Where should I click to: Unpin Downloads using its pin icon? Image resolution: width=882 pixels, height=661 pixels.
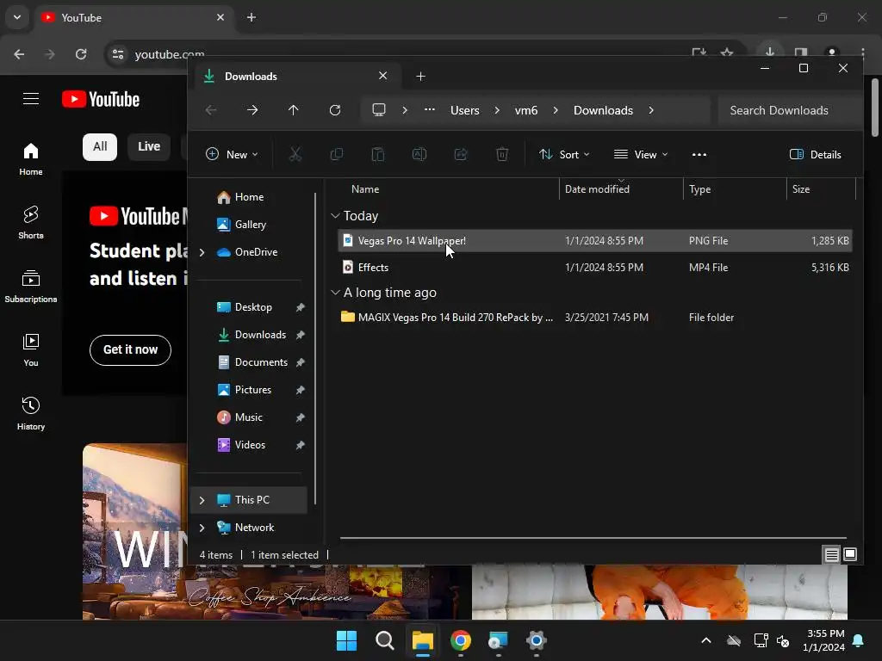pos(301,335)
